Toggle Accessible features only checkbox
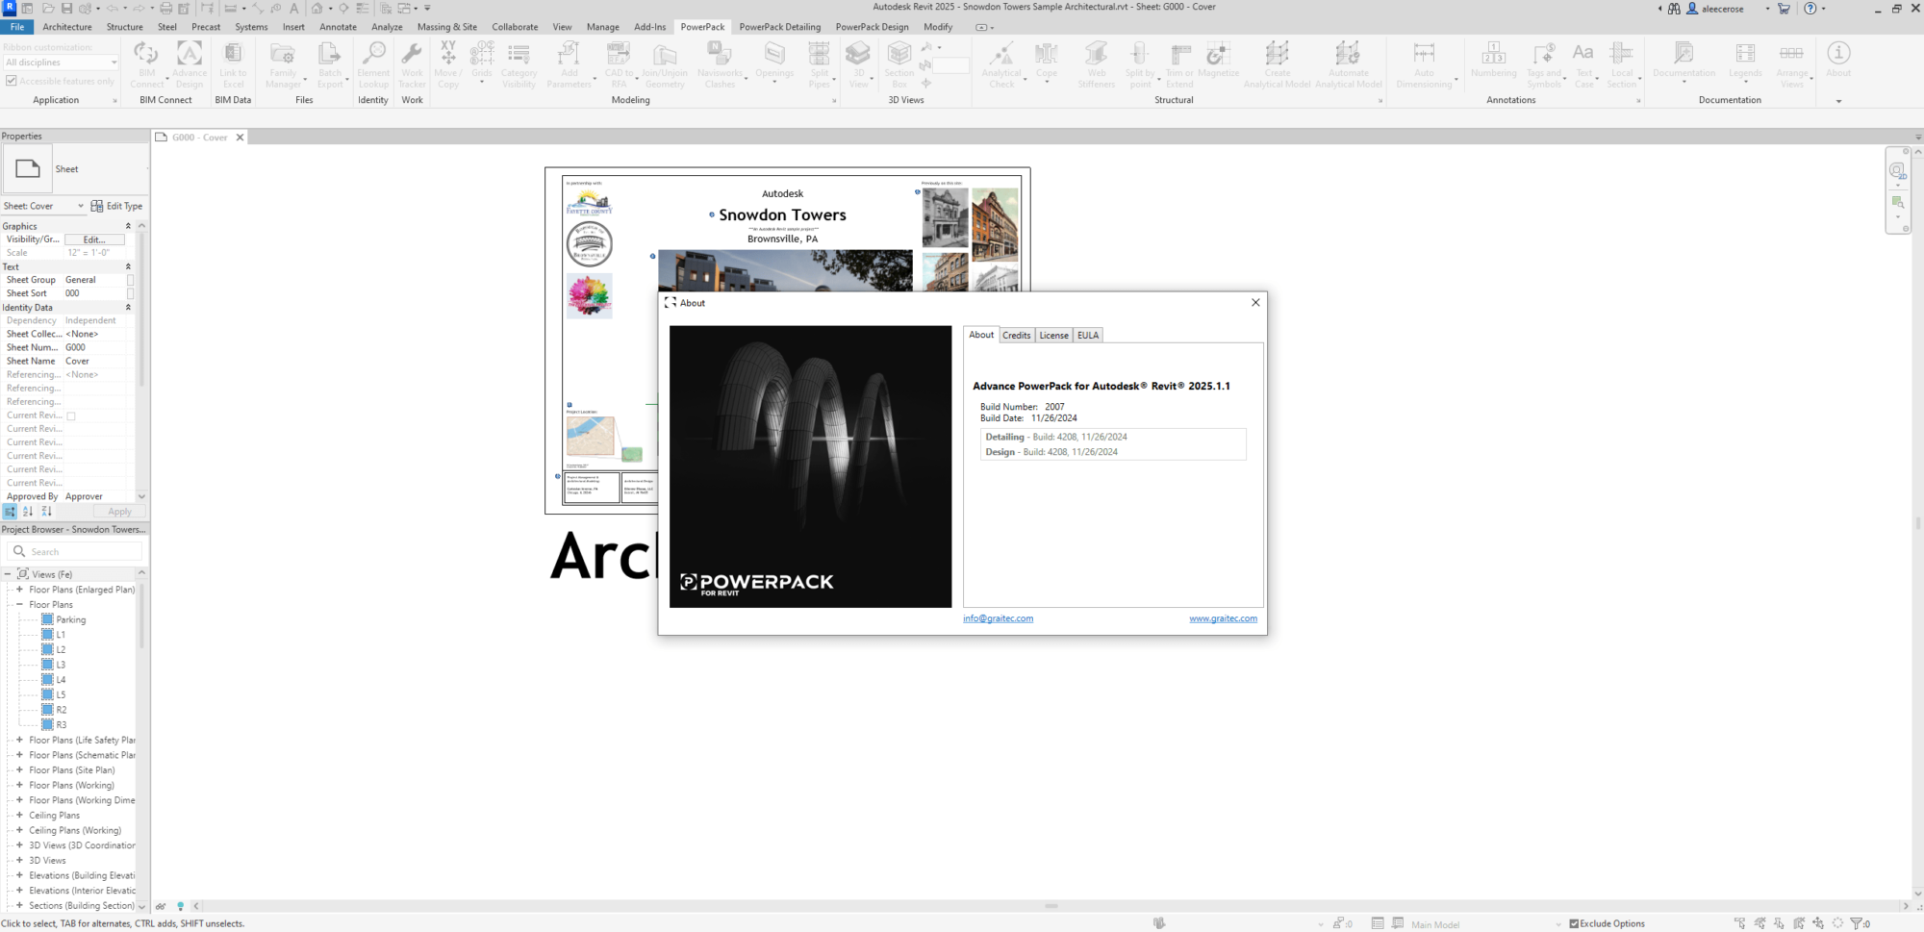1924x932 pixels. (12, 81)
